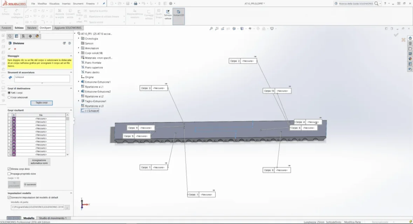This screenshot has height=224, width=413.
Task: Activate the Schizzo veloce tool
Action: coord(168,15)
